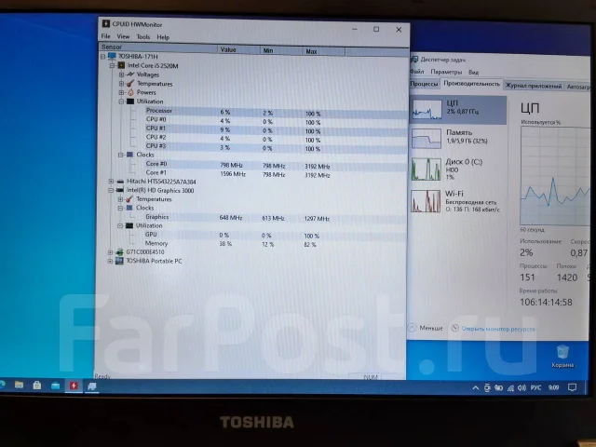The width and height of the screenshot is (596, 447).
Task: Collapse the TOSHIBA-171H root node
Action: click(103, 57)
